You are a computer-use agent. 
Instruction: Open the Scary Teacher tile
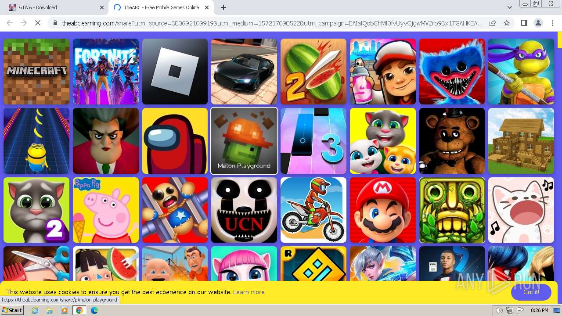tap(106, 141)
